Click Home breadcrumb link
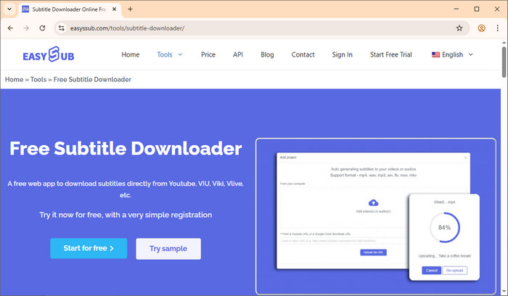The width and height of the screenshot is (508, 296). click(14, 79)
